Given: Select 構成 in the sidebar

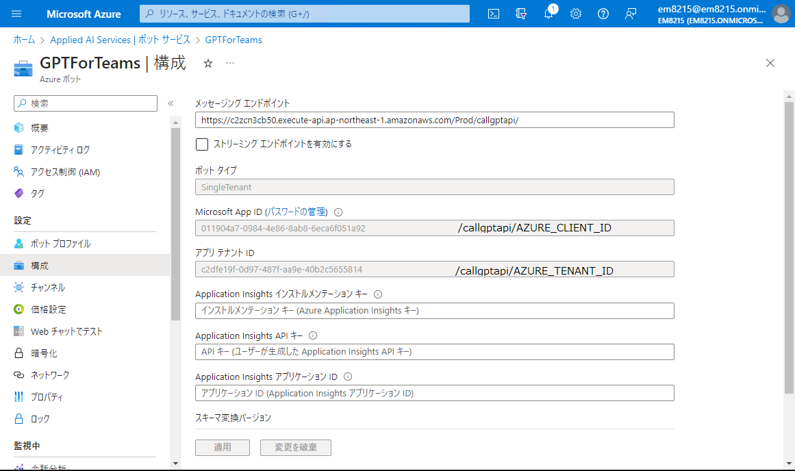Looking at the screenshot, I should [x=85, y=266].
